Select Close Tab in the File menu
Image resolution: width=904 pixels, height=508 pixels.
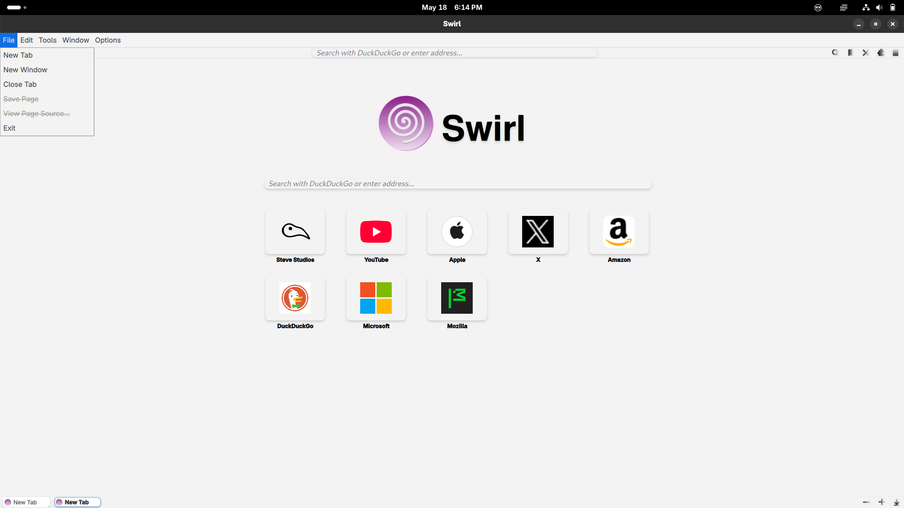[47, 84]
